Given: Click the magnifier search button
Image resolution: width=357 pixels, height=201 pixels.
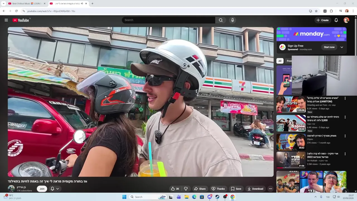Looking at the screenshot, I should tap(221, 20).
